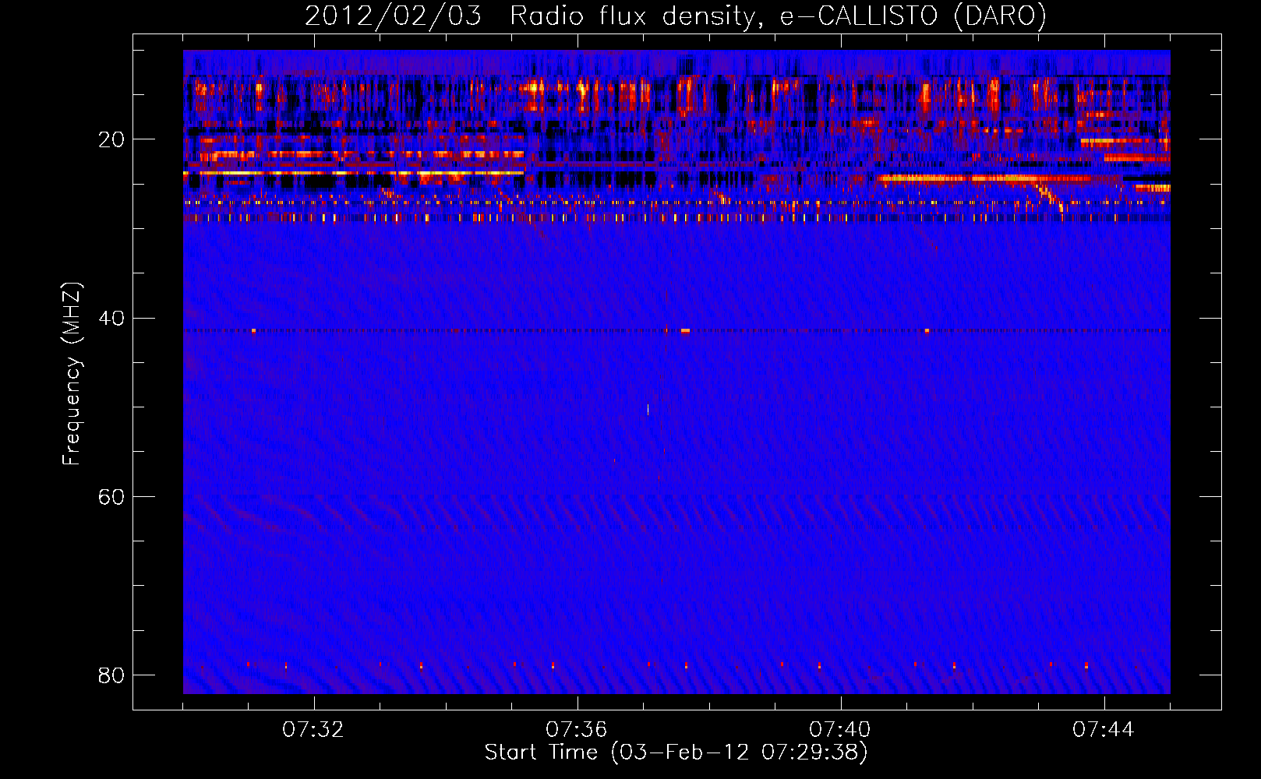Click the 'Frequency (MHZ)' axis label

72,374
